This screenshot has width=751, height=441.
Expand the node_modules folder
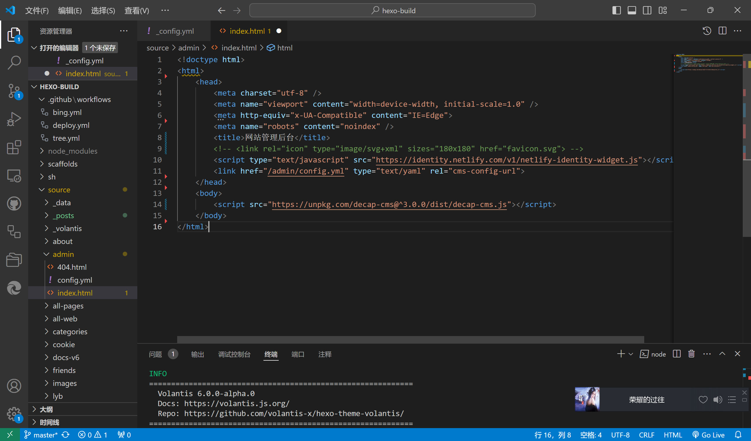point(72,151)
